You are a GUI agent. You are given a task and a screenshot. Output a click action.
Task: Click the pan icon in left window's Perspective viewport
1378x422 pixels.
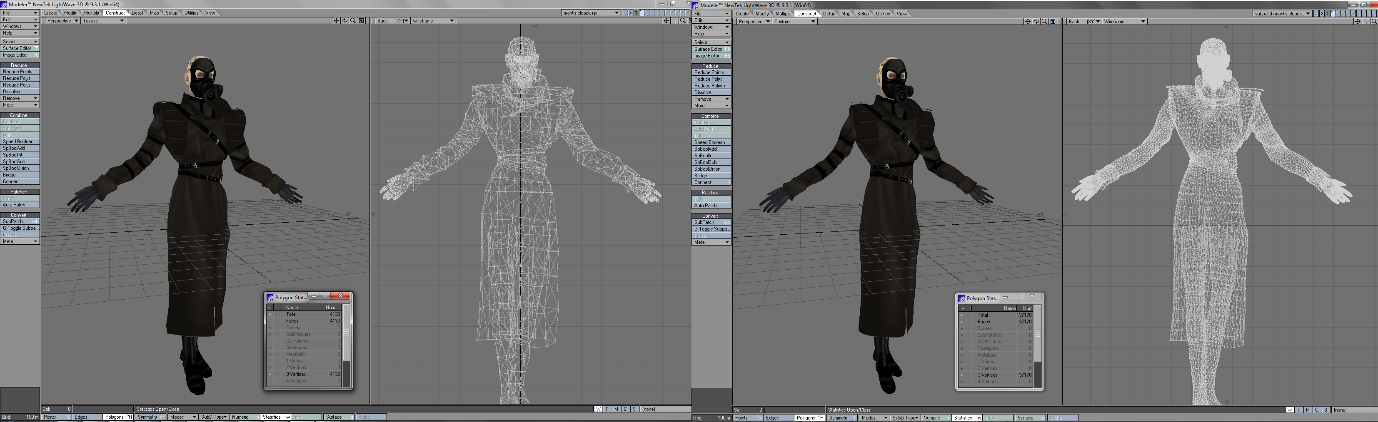coord(336,21)
